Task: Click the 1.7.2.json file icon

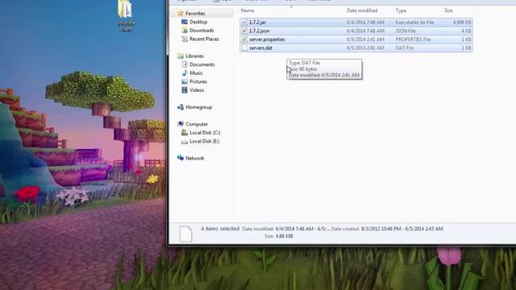Action: (x=244, y=31)
